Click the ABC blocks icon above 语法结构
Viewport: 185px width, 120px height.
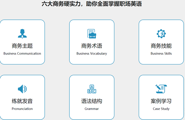click(x=92, y=89)
